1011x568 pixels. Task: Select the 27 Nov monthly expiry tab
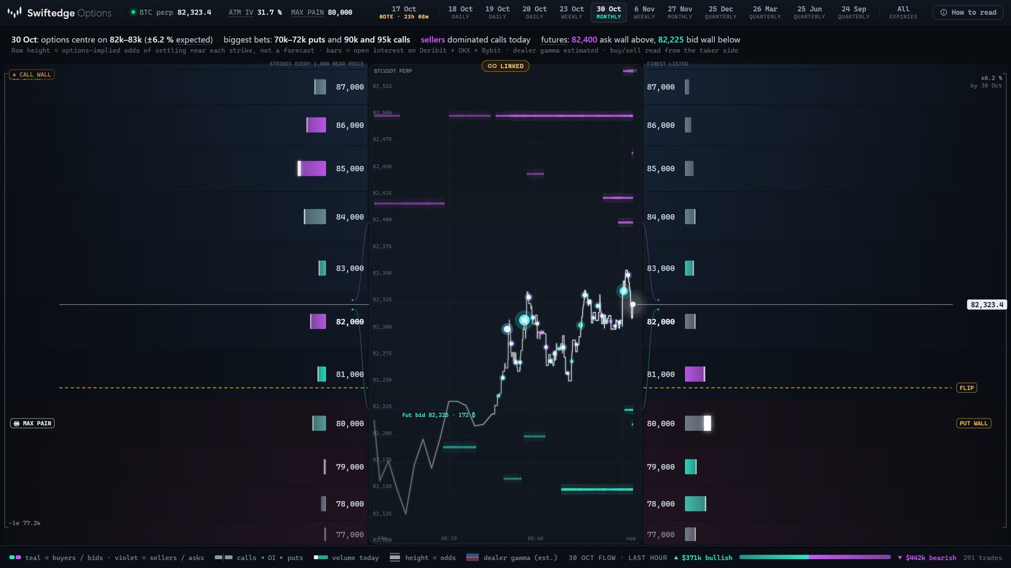[x=680, y=13]
